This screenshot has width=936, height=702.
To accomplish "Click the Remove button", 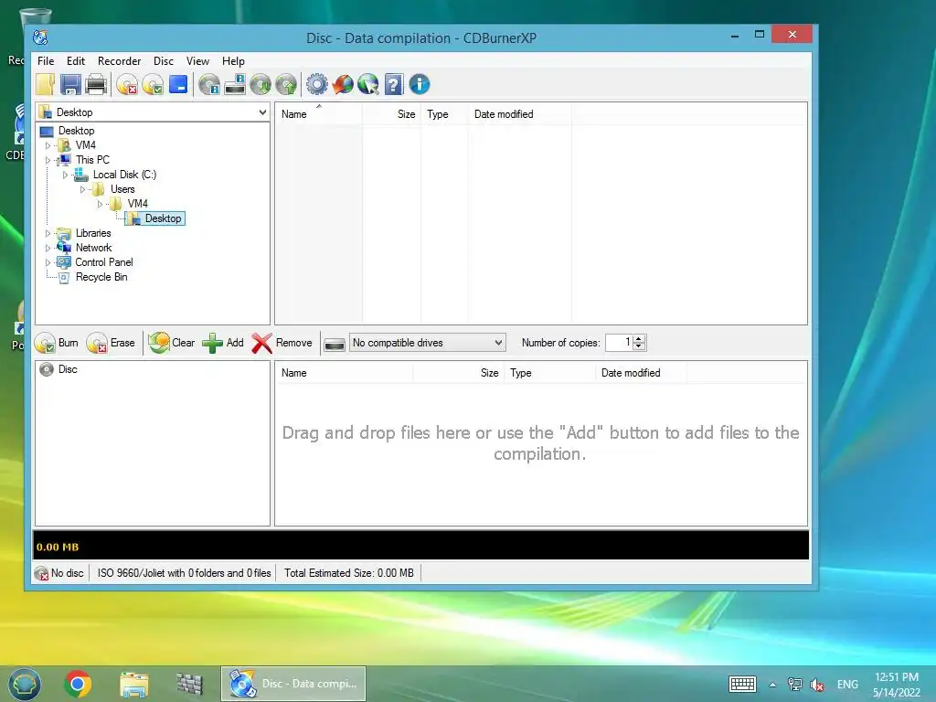I will 282,343.
